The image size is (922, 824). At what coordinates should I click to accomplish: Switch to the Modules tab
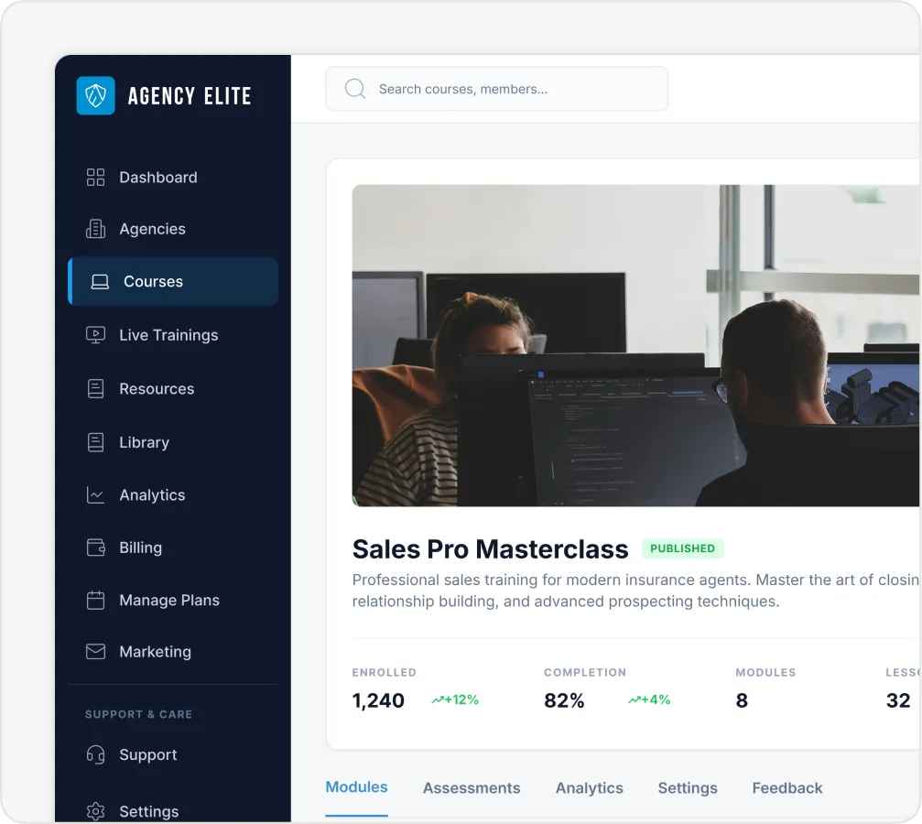click(356, 787)
